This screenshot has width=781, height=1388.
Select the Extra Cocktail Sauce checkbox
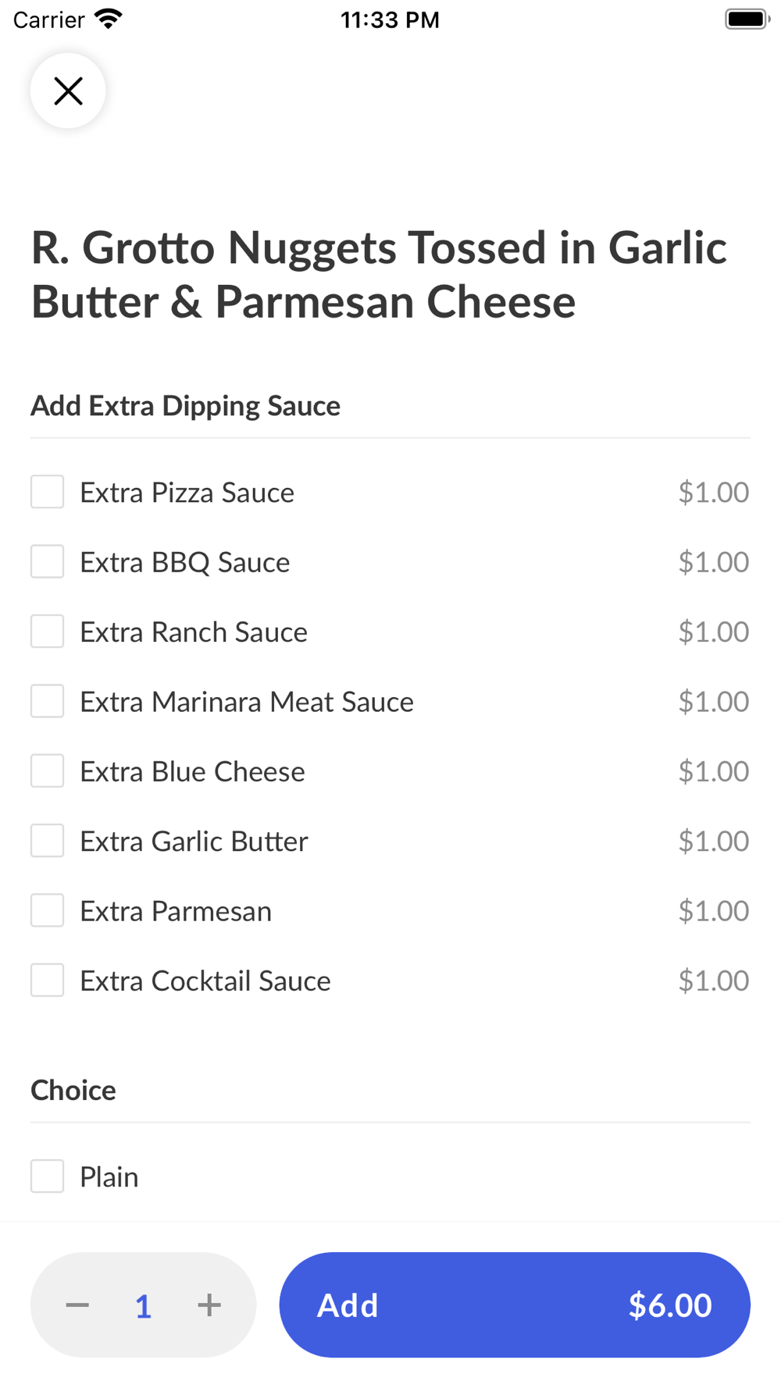48,980
